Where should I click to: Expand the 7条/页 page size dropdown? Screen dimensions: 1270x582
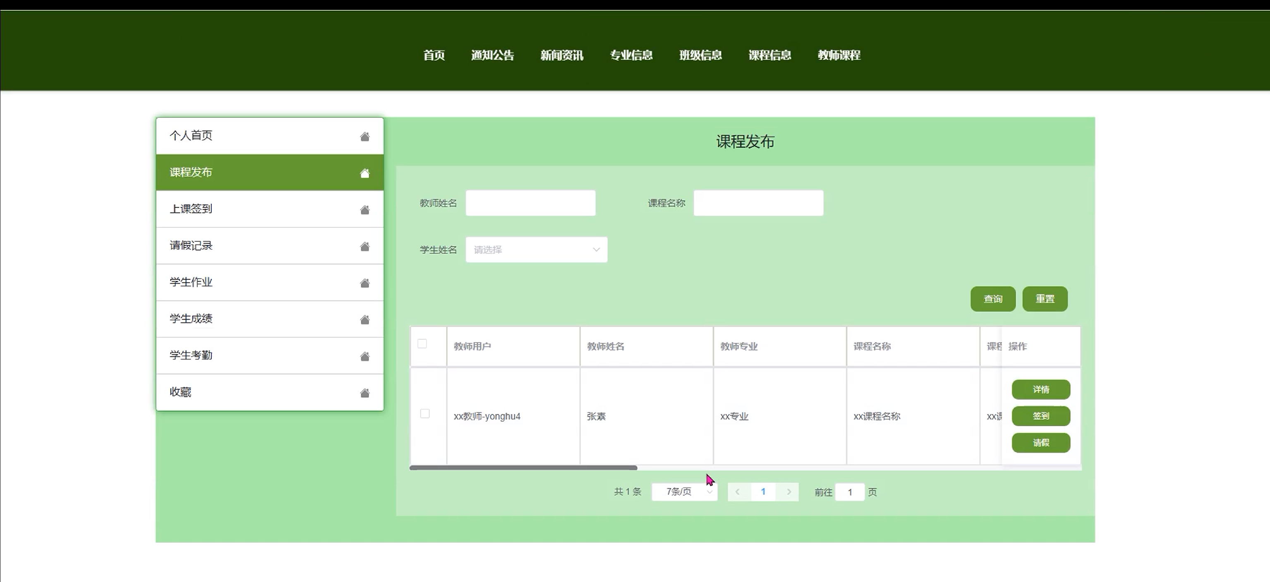684,492
